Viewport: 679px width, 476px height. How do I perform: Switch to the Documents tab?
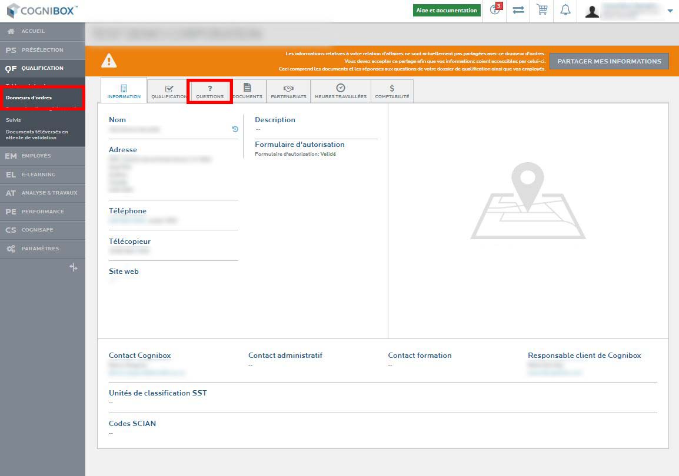pyautogui.click(x=247, y=92)
